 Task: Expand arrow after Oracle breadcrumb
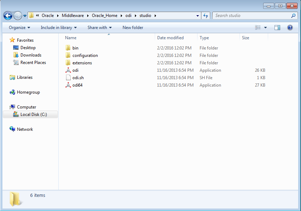point(58,16)
